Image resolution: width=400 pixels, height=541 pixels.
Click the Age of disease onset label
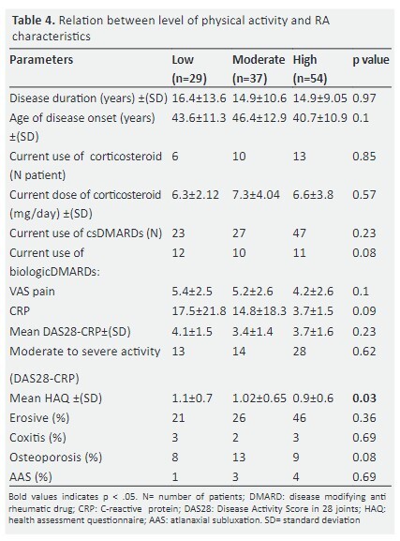pos(82,128)
